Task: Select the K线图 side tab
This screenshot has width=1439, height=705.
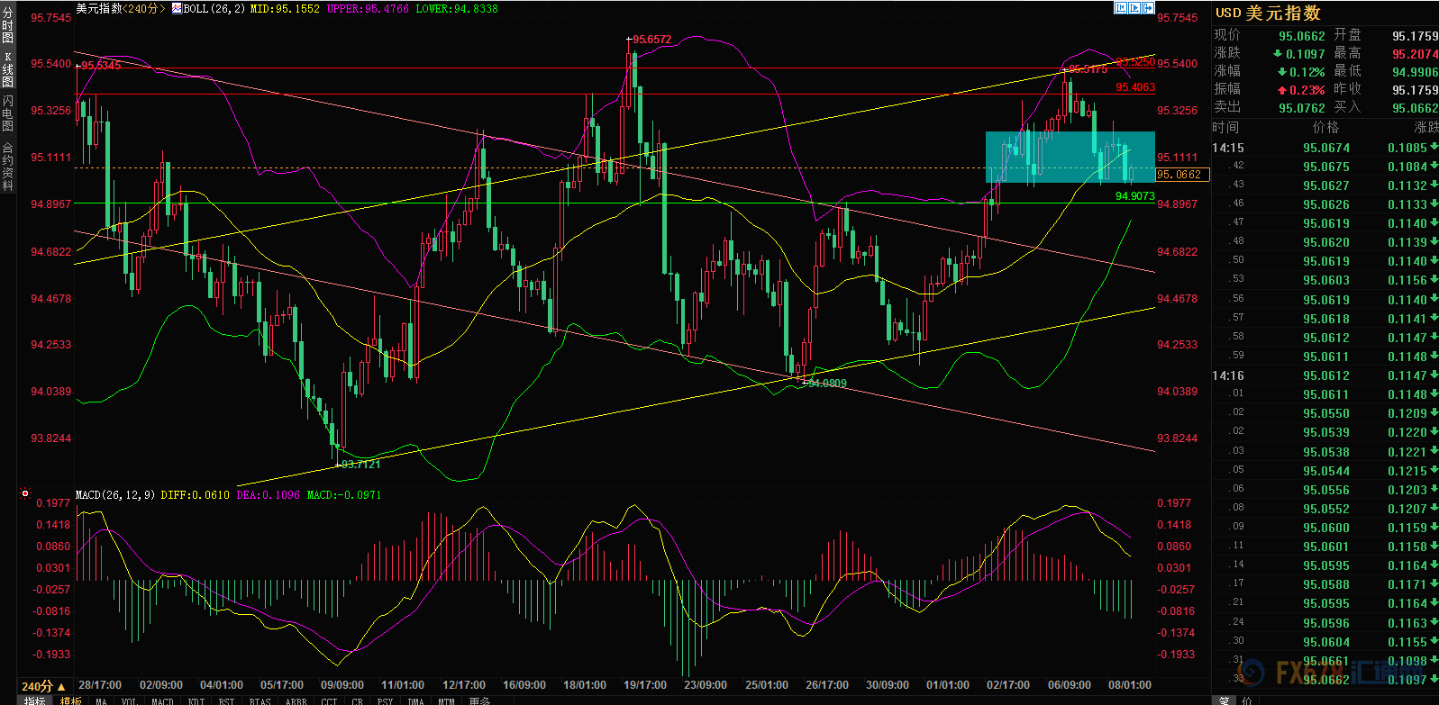Action: point(8,70)
